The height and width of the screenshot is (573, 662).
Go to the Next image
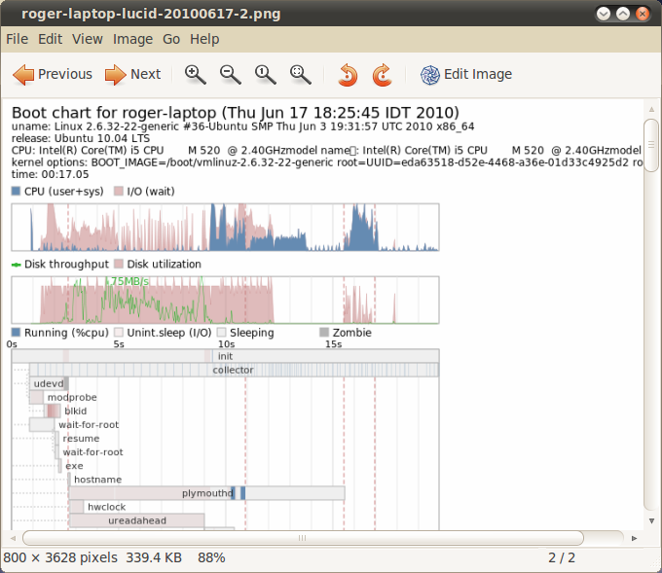132,74
